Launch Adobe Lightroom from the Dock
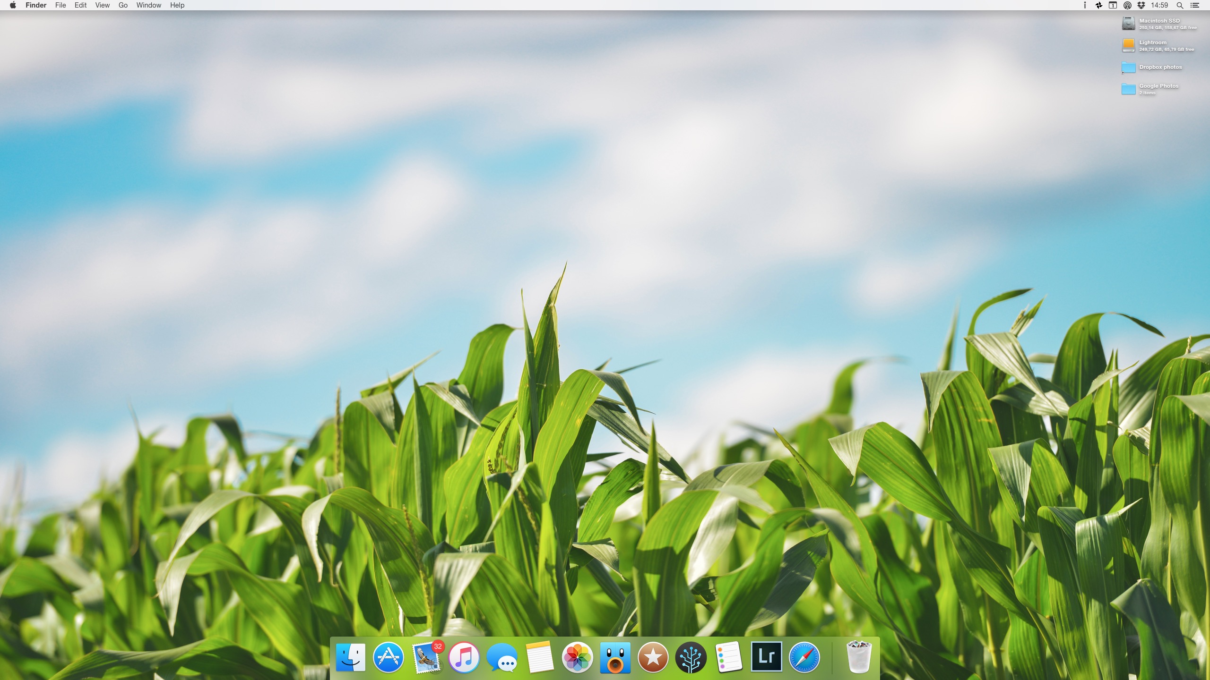The height and width of the screenshot is (680, 1210). coord(766,656)
